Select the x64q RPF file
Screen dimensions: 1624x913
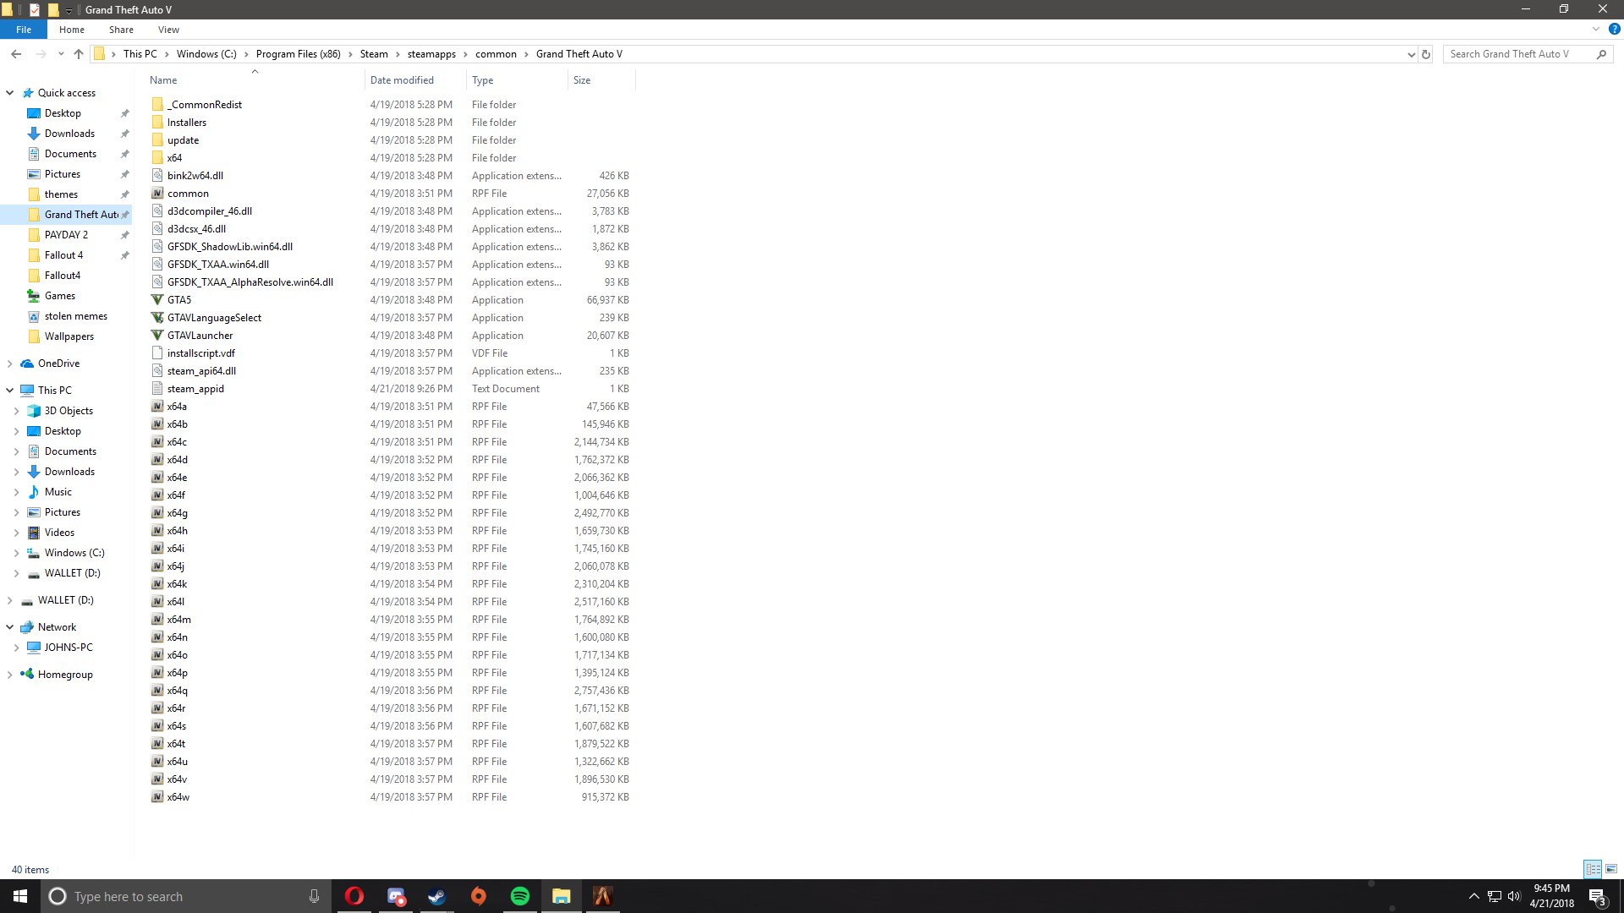178,691
